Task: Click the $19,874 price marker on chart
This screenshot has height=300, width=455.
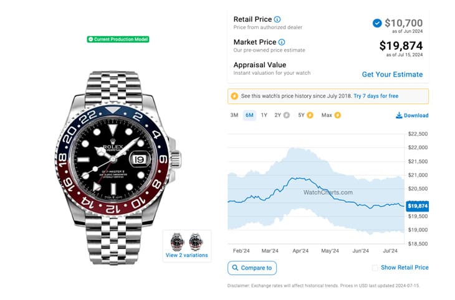Action: coord(417,206)
